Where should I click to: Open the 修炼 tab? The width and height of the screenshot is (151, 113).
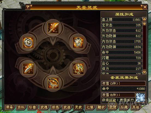(x=55, y=107)
